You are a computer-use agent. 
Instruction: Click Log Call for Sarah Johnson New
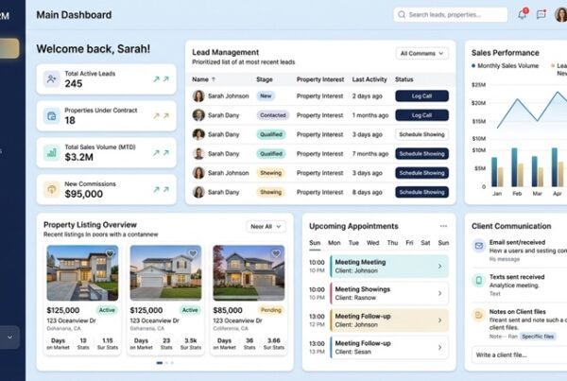point(421,95)
